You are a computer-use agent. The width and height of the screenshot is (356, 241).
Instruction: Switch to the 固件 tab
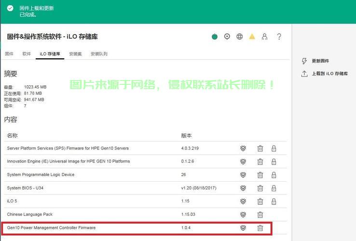point(9,54)
